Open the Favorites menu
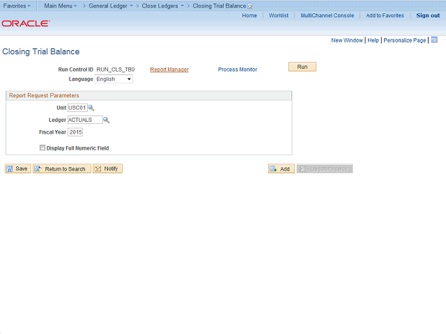This screenshot has height=334, width=446. pyautogui.click(x=17, y=6)
